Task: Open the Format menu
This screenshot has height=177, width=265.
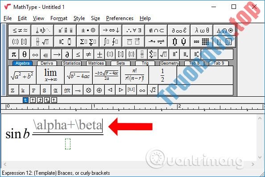Action: pyautogui.click(x=59, y=18)
